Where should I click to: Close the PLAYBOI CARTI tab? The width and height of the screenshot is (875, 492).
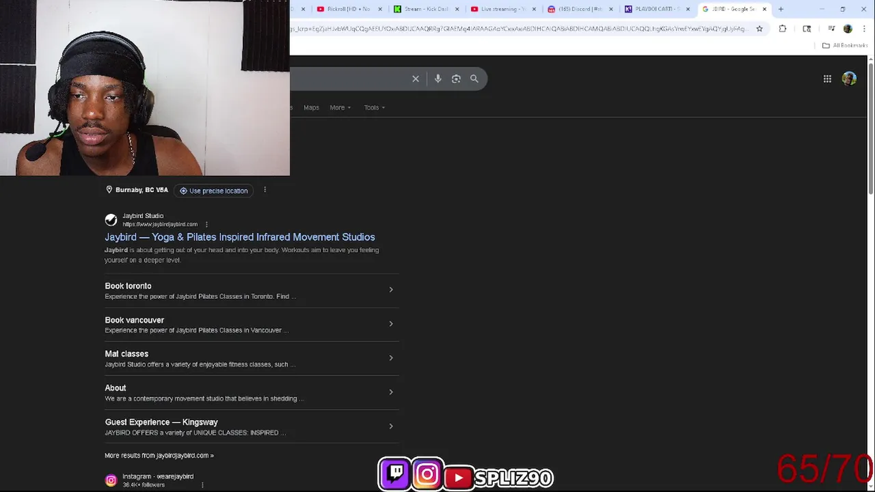(x=688, y=9)
